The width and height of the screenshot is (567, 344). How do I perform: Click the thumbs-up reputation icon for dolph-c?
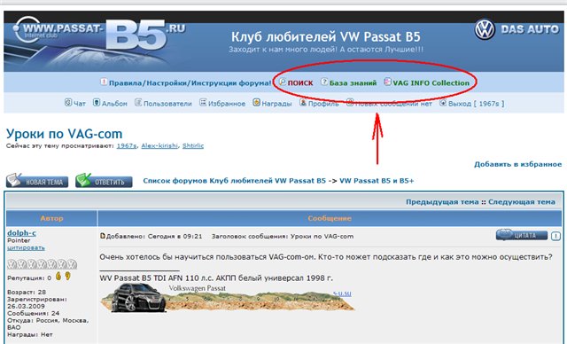58,277
